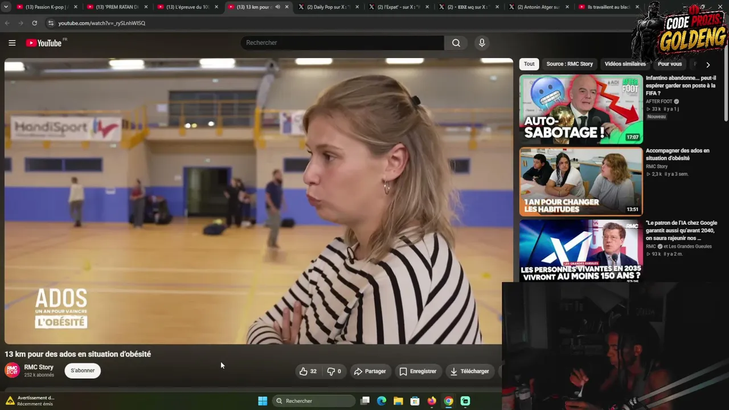Open the tab search dropdown arrow

(6, 7)
